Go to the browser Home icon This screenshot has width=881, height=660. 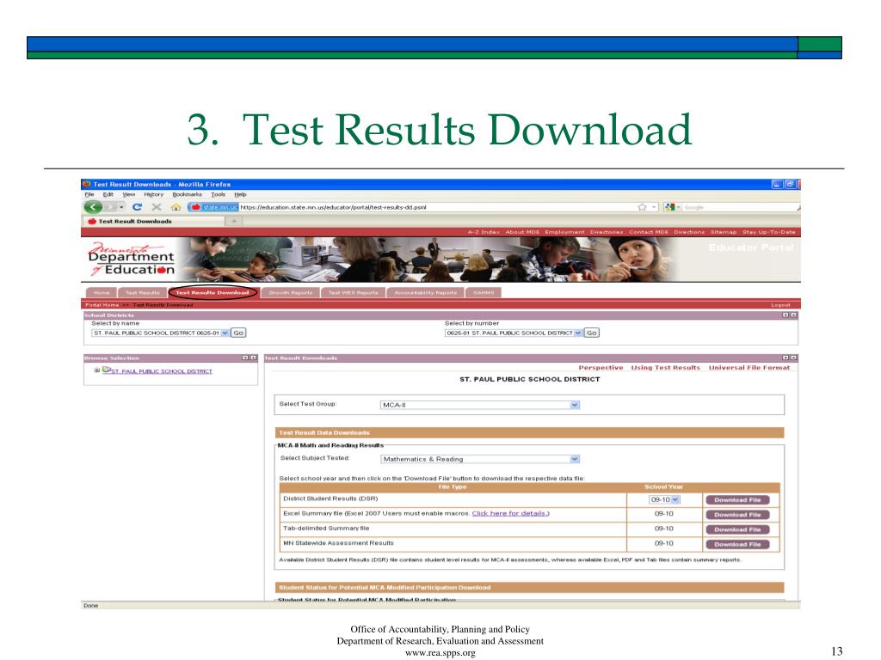point(176,207)
